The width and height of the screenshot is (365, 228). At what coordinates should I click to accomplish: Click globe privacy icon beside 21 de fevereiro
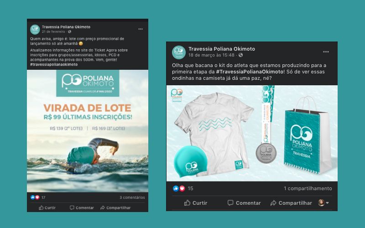tap(69, 31)
